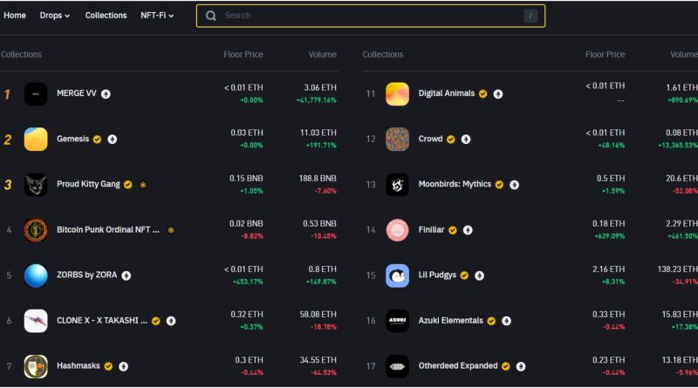Click into the Search input field
698x388 pixels.
pos(366,16)
